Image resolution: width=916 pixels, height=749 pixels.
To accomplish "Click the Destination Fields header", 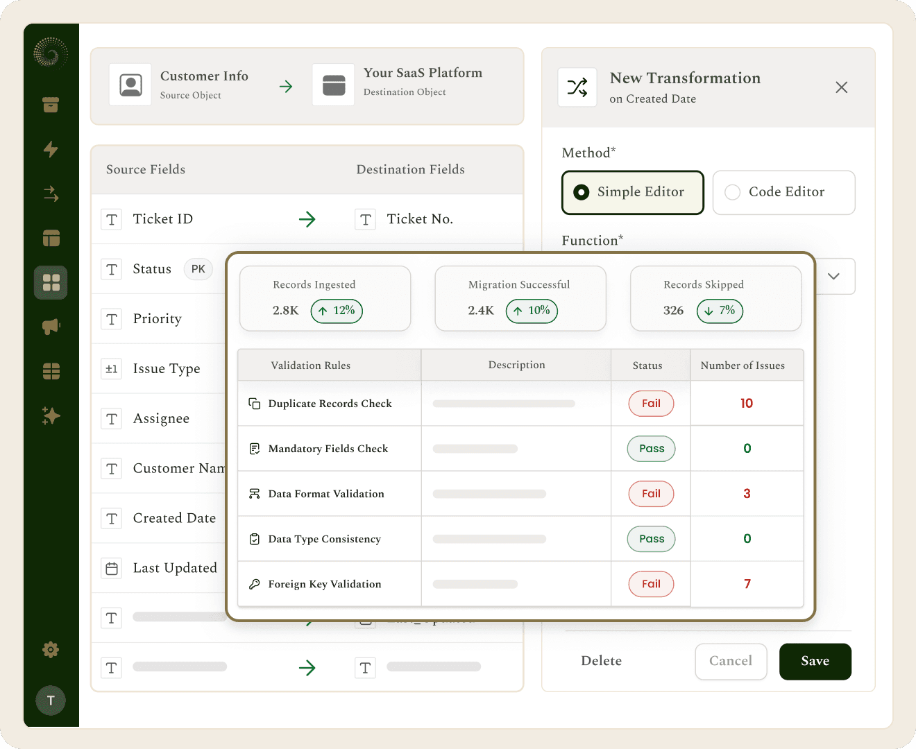I will pos(411,169).
